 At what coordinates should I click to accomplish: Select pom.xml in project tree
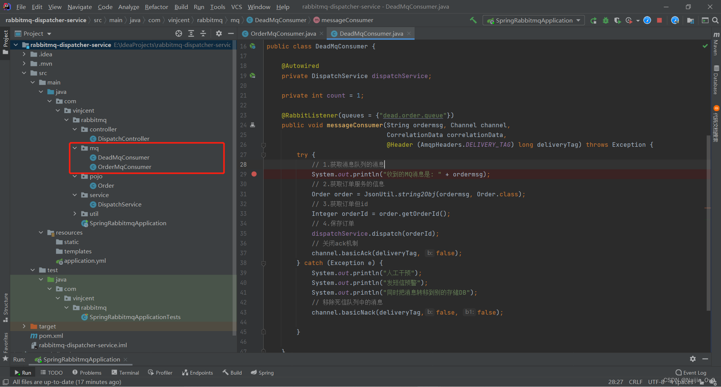[51, 336]
